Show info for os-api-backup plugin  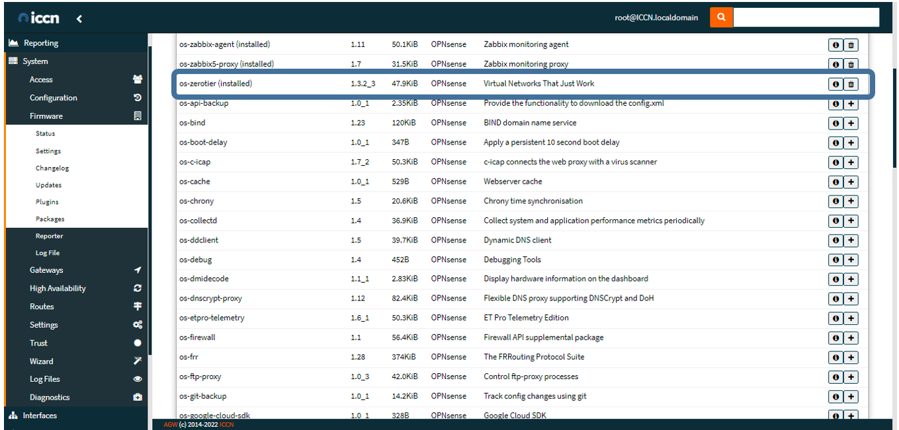point(835,104)
